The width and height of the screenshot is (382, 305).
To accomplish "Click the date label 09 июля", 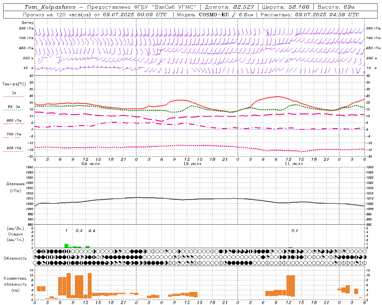I will tap(91, 164).
